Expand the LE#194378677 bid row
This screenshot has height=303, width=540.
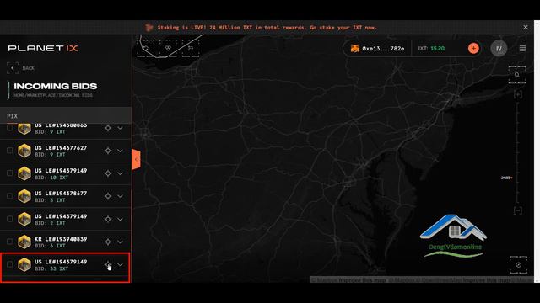click(x=120, y=196)
